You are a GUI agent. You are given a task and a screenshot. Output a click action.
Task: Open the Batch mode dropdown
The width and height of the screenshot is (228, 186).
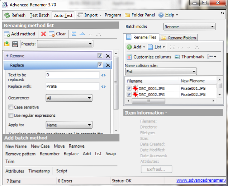click(189, 27)
